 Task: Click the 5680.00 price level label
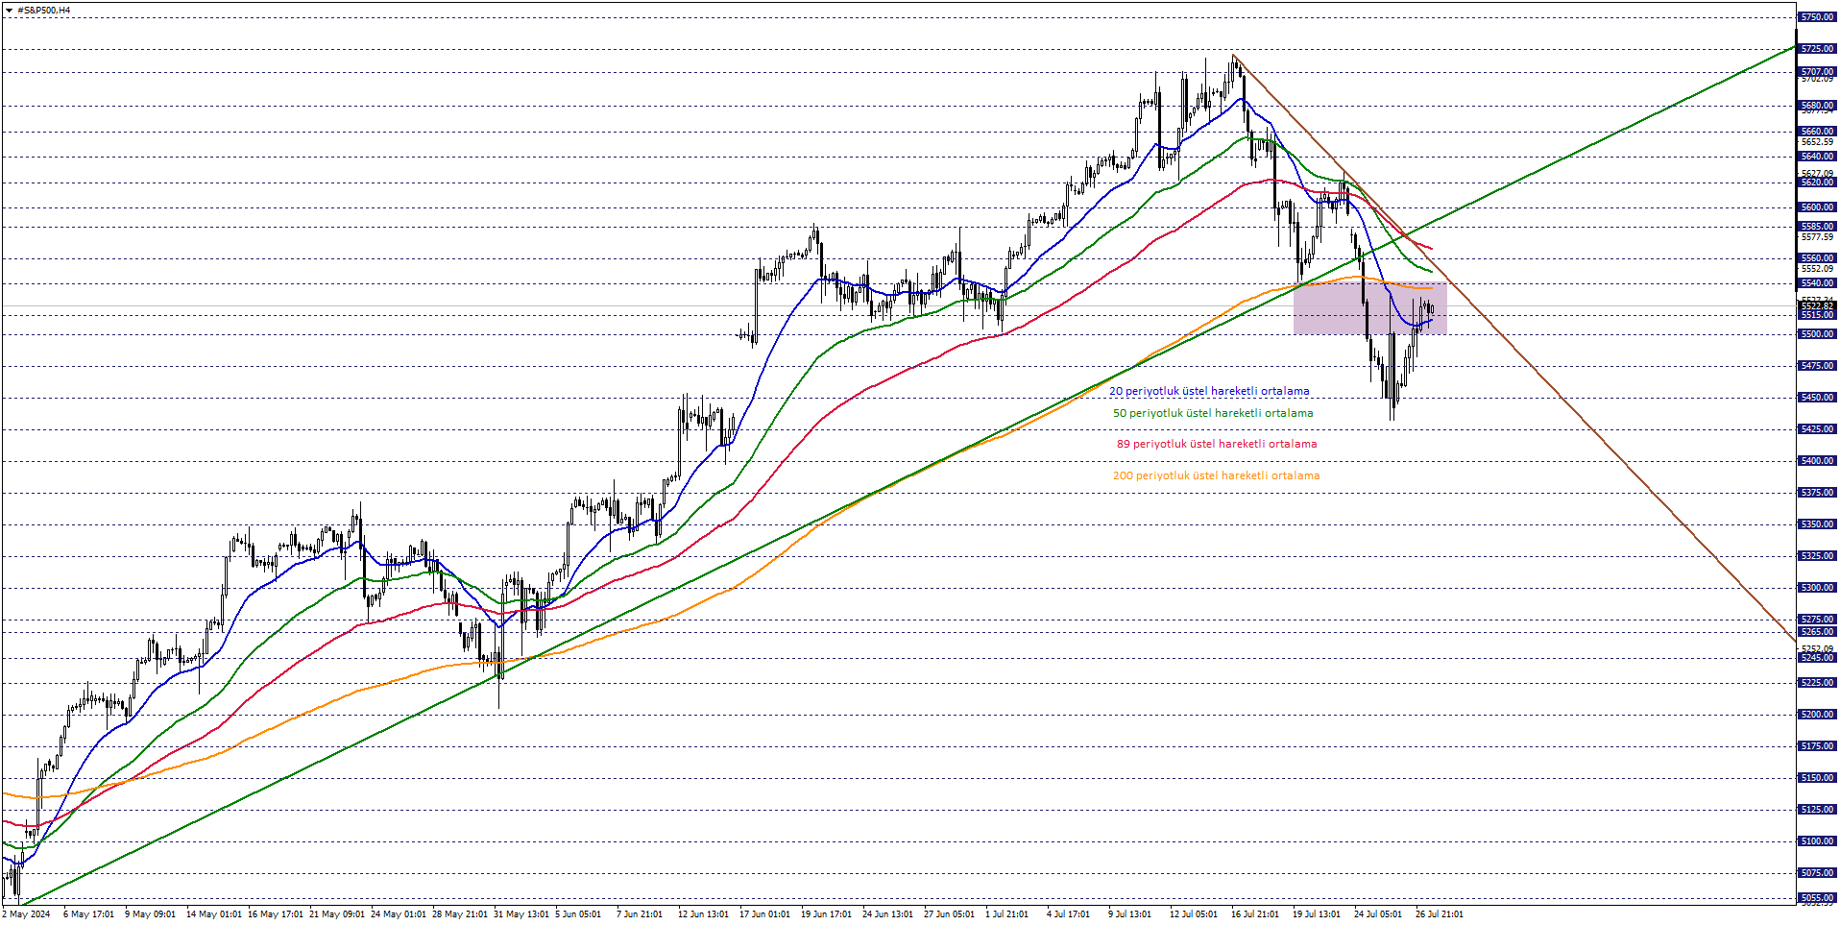click(x=1817, y=106)
